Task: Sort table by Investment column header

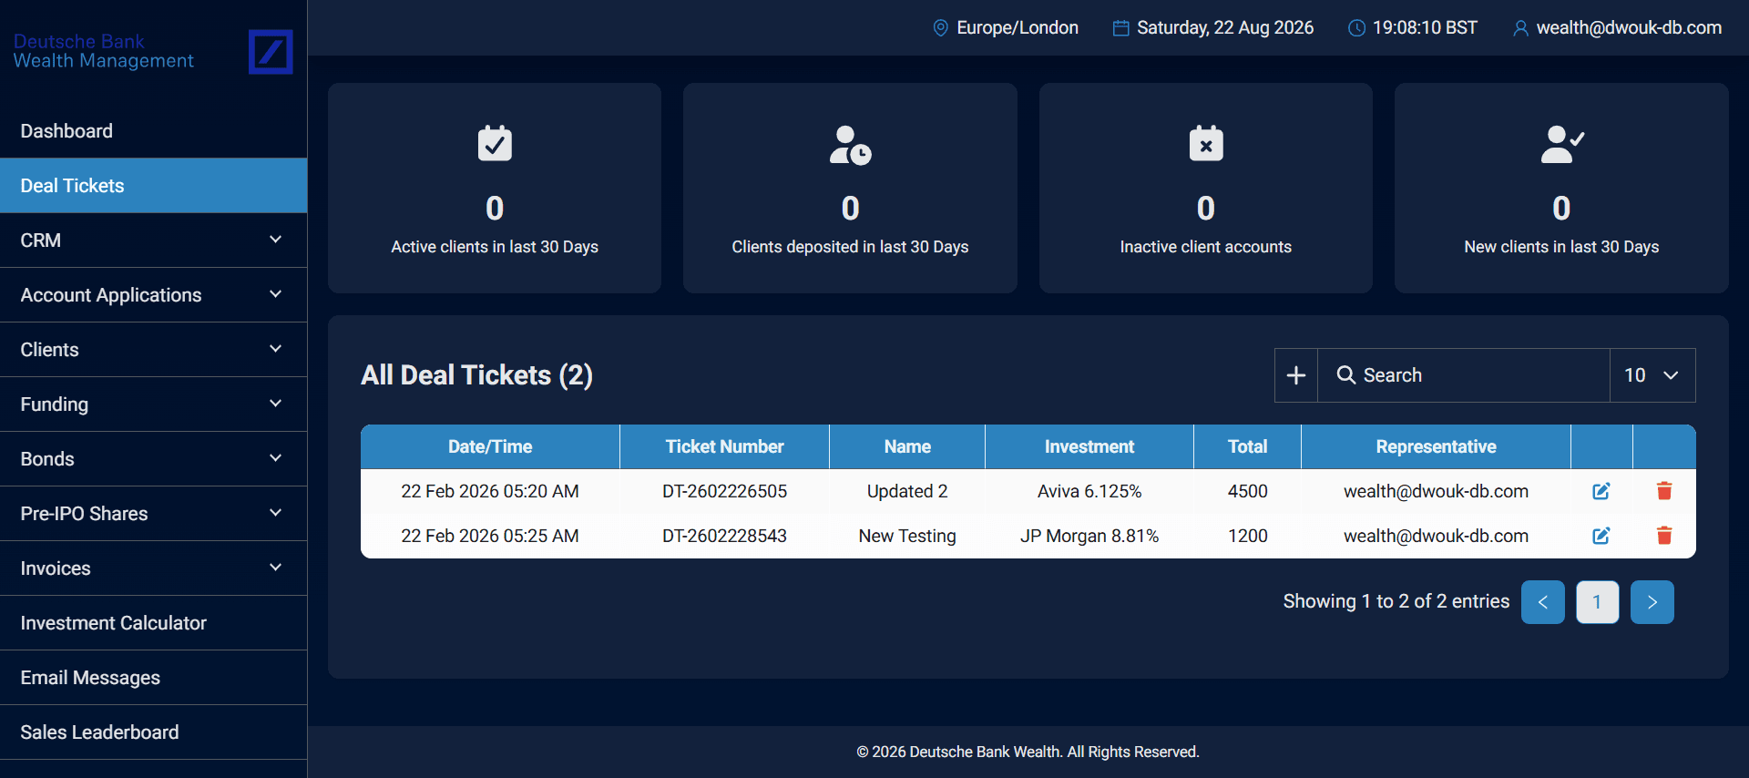Action: [x=1089, y=446]
